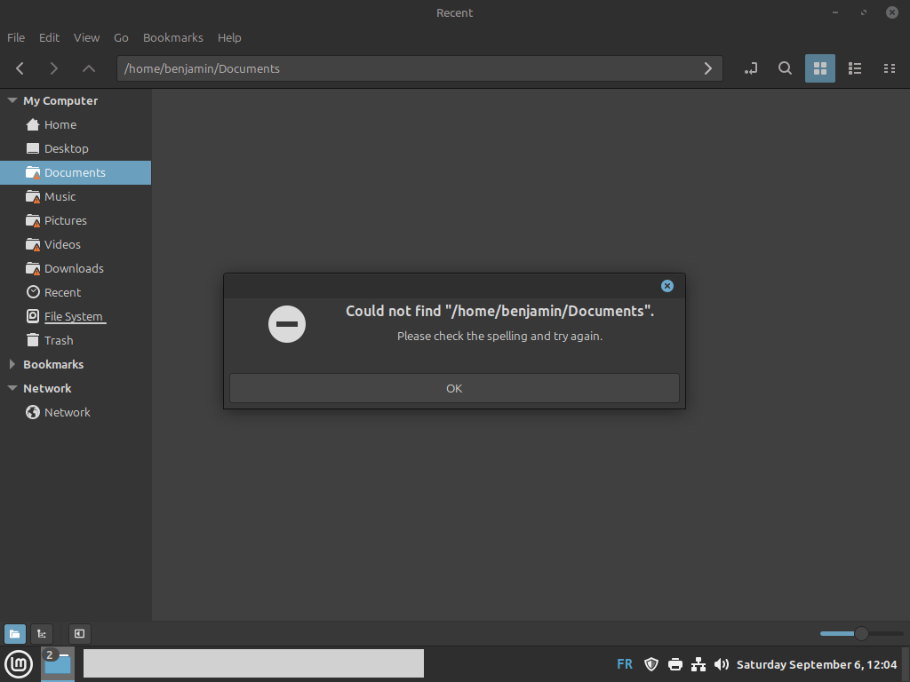Open the Linux Mint start menu

(19, 664)
